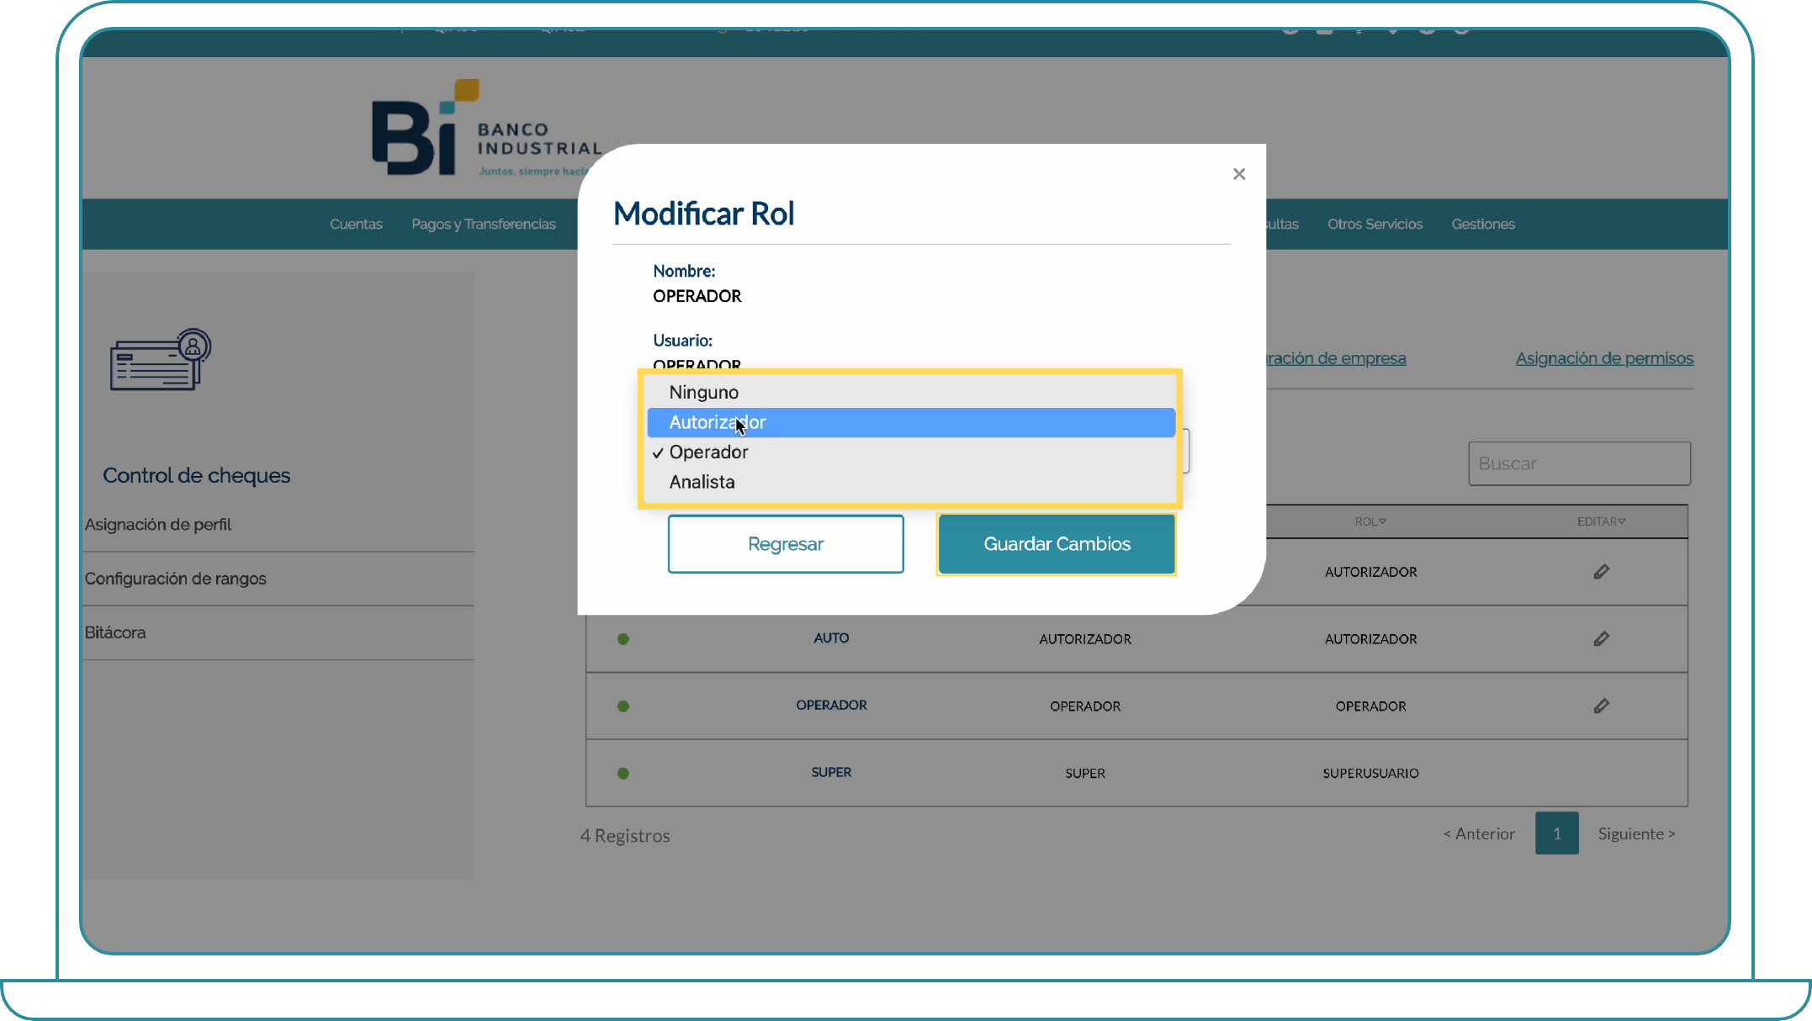Open Pagos y Transferencias menu
The image size is (1812, 1021).
point(484,224)
